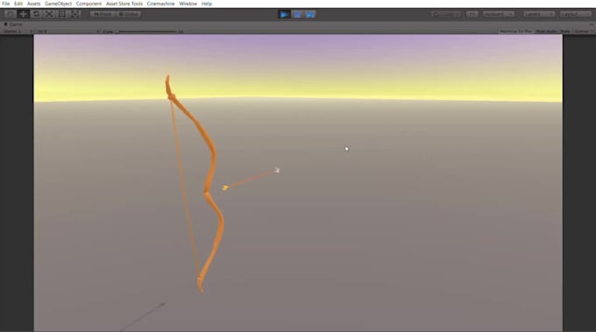Open the File menu

(6, 4)
